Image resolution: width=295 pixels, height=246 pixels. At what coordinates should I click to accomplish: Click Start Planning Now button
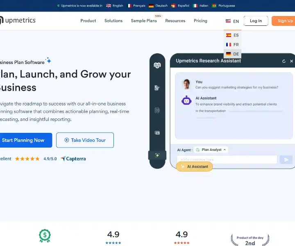26,140
